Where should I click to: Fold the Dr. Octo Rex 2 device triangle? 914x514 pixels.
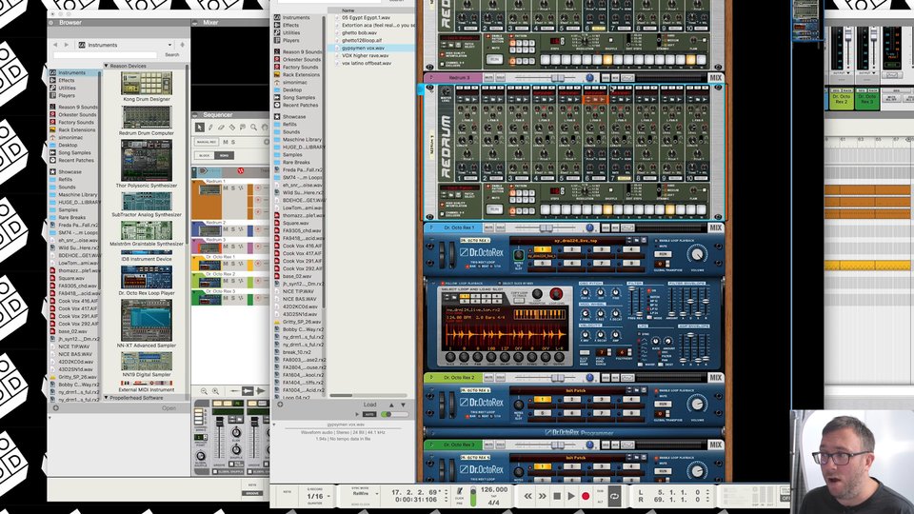(x=430, y=378)
